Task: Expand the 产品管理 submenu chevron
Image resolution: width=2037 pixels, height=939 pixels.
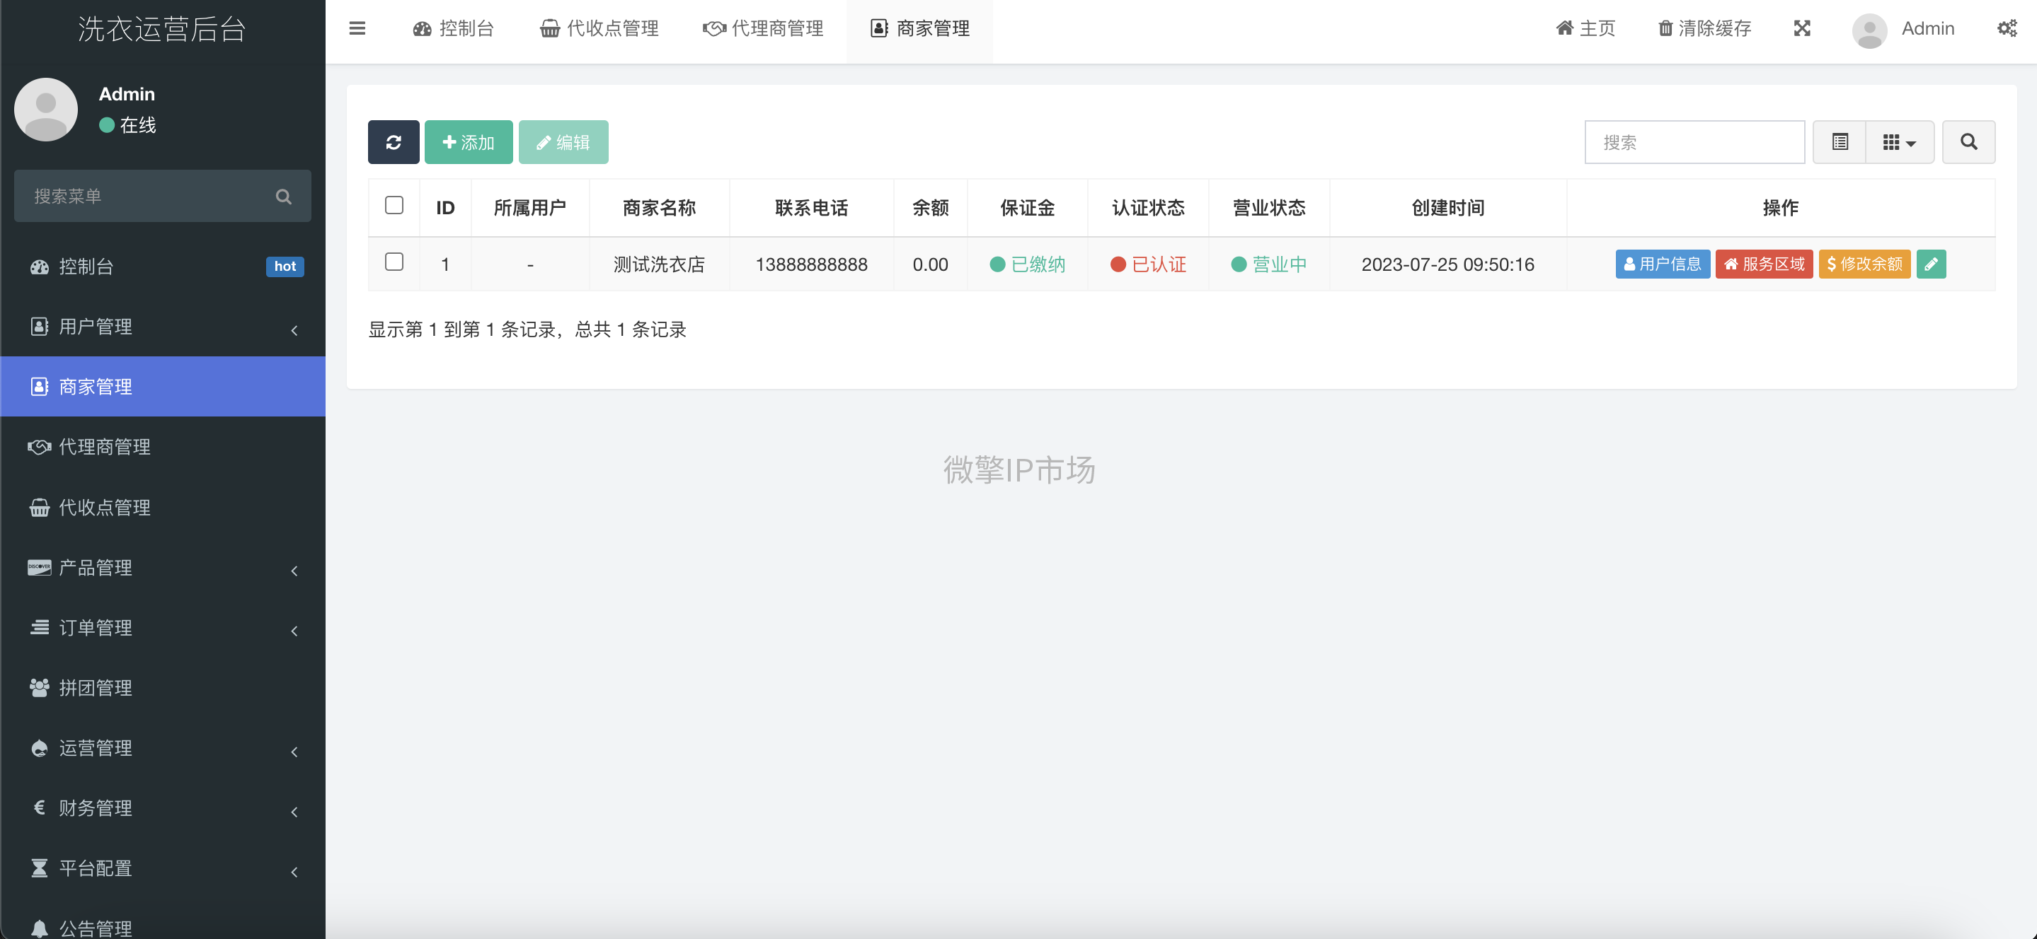Action: 294,570
